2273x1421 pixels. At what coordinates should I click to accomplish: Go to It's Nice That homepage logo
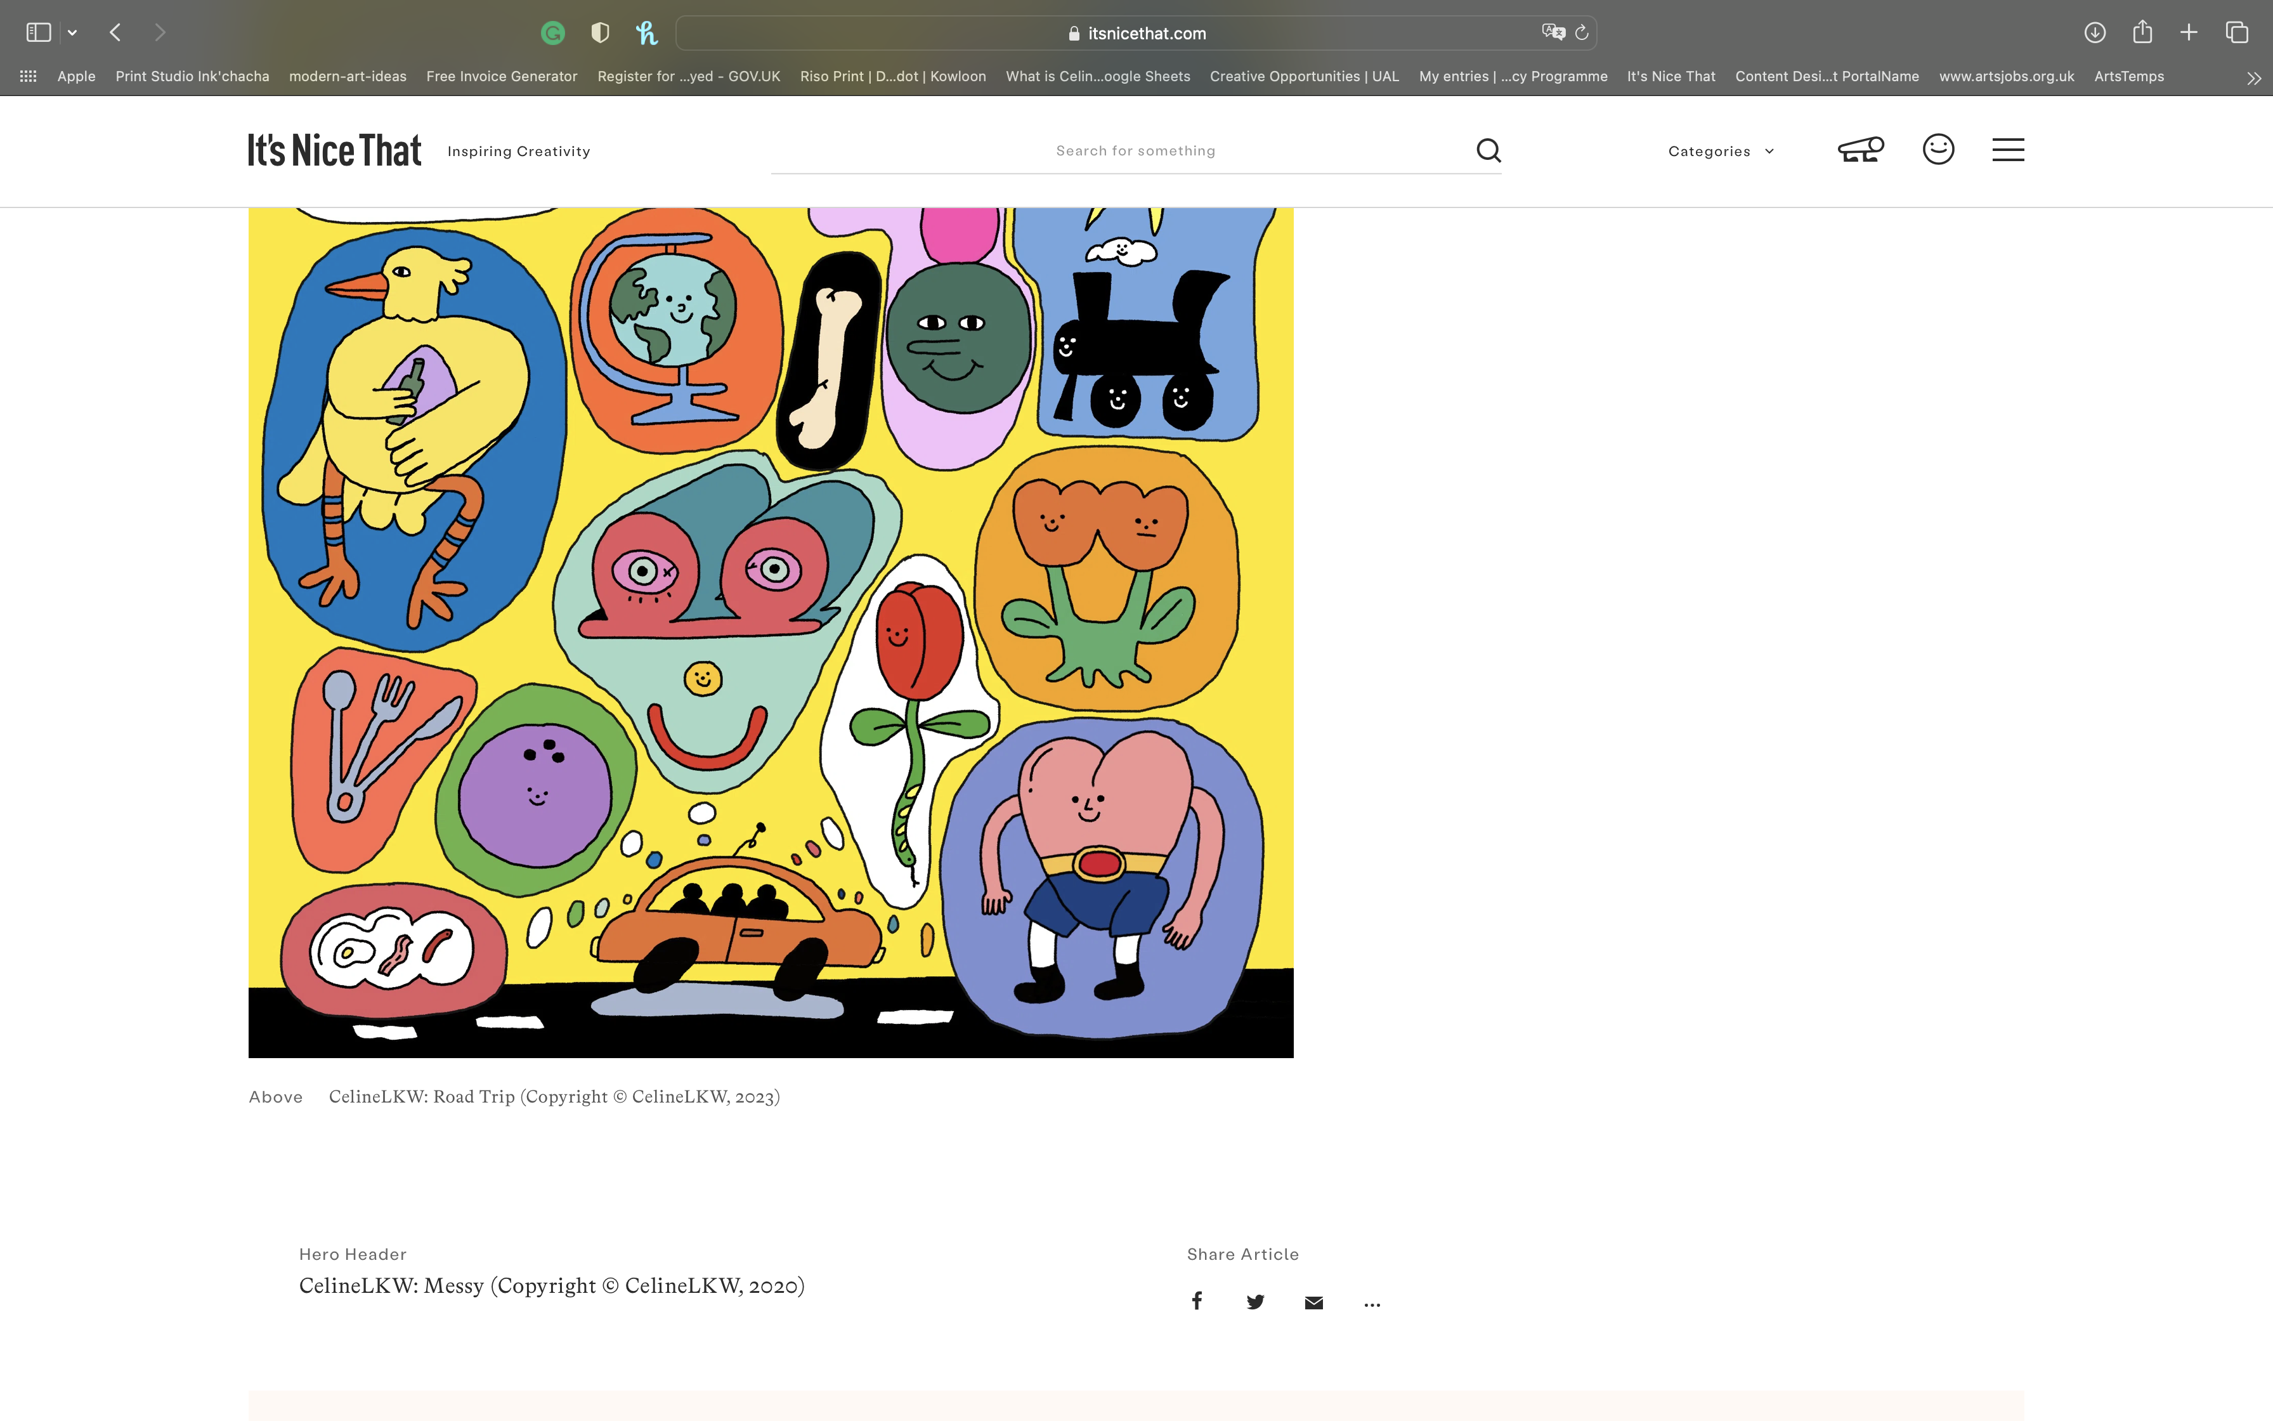coord(334,150)
